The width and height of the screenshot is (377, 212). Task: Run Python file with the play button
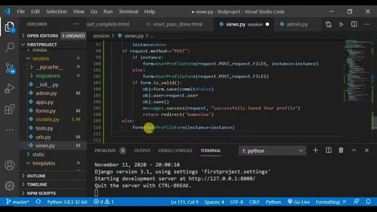tap(341, 24)
